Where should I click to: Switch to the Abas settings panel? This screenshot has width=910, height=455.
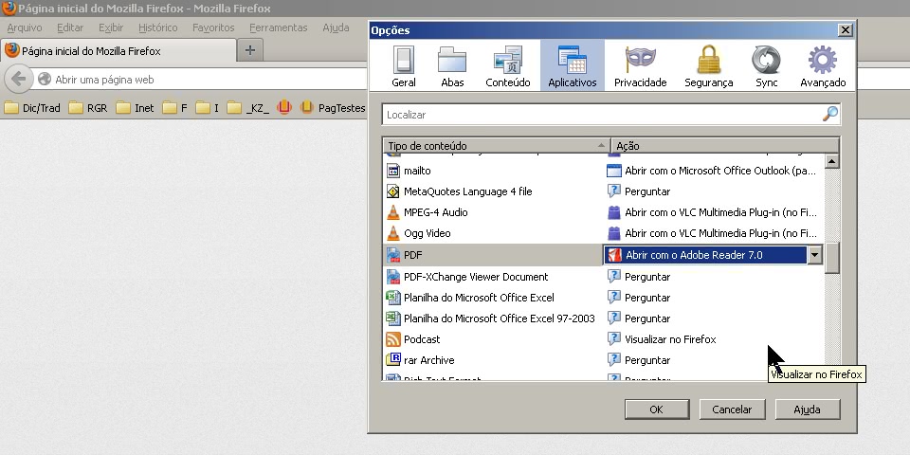pos(452,66)
